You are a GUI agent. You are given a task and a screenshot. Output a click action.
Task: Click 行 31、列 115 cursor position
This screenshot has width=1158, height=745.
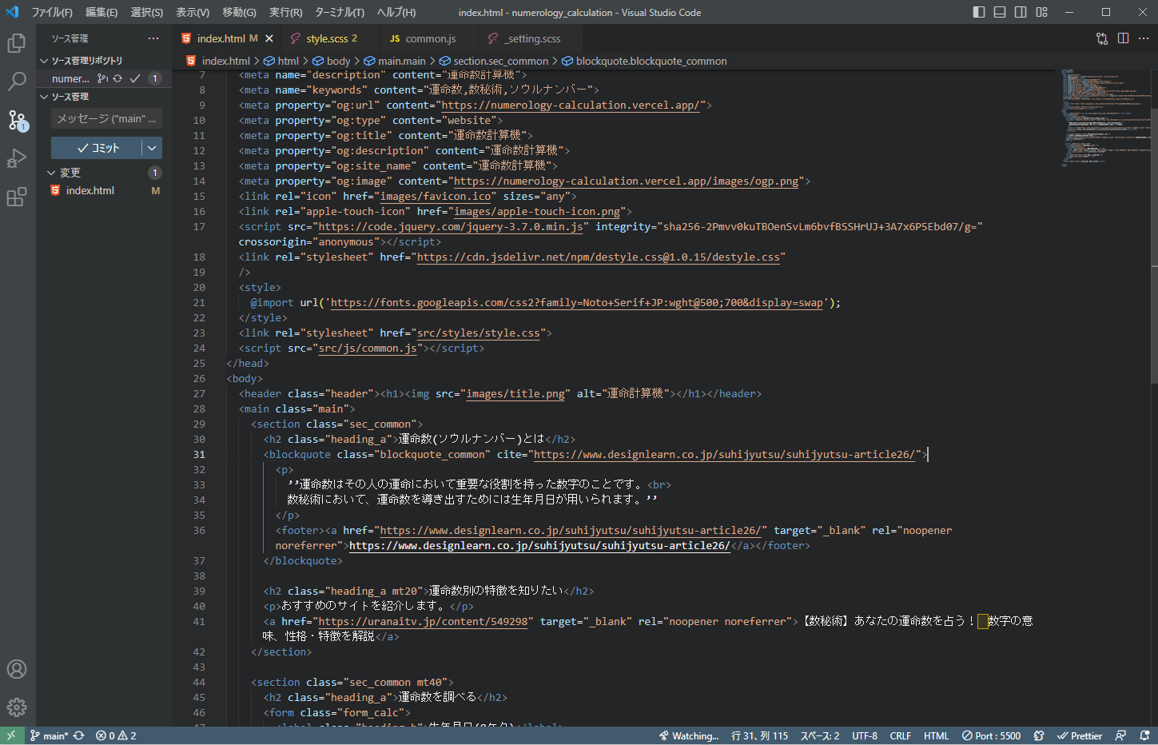[759, 735]
